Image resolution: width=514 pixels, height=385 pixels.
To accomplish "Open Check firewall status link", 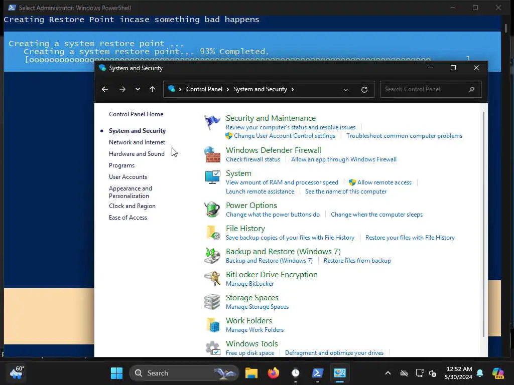I will click(x=253, y=159).
